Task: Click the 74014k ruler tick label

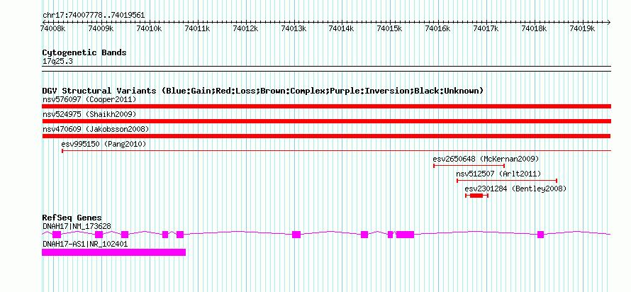Action: [x=341, y=28]
